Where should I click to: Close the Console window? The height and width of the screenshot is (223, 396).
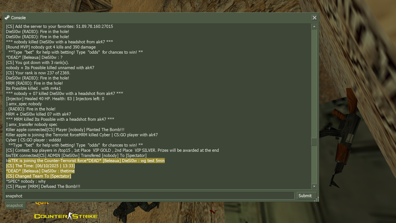[x=314, y=18]
